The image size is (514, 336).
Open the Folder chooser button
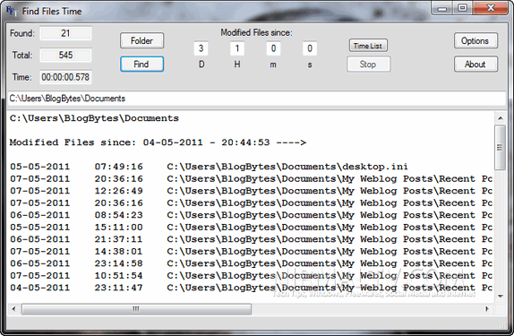[142, 40]
